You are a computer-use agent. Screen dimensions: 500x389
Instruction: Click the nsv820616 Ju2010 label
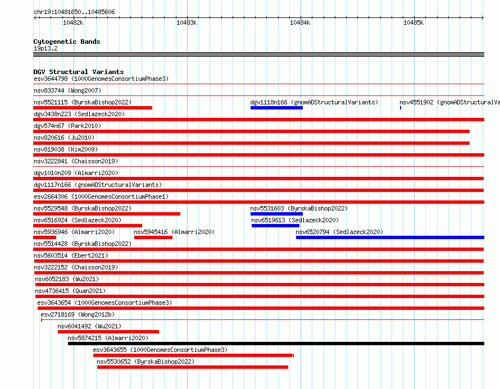[x=64, y=138]
